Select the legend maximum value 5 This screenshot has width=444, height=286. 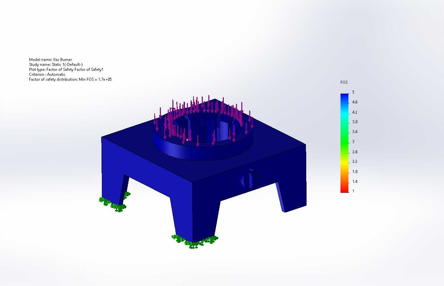[353, 92]
